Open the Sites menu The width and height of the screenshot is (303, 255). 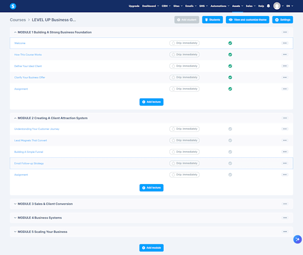point(178,6)
